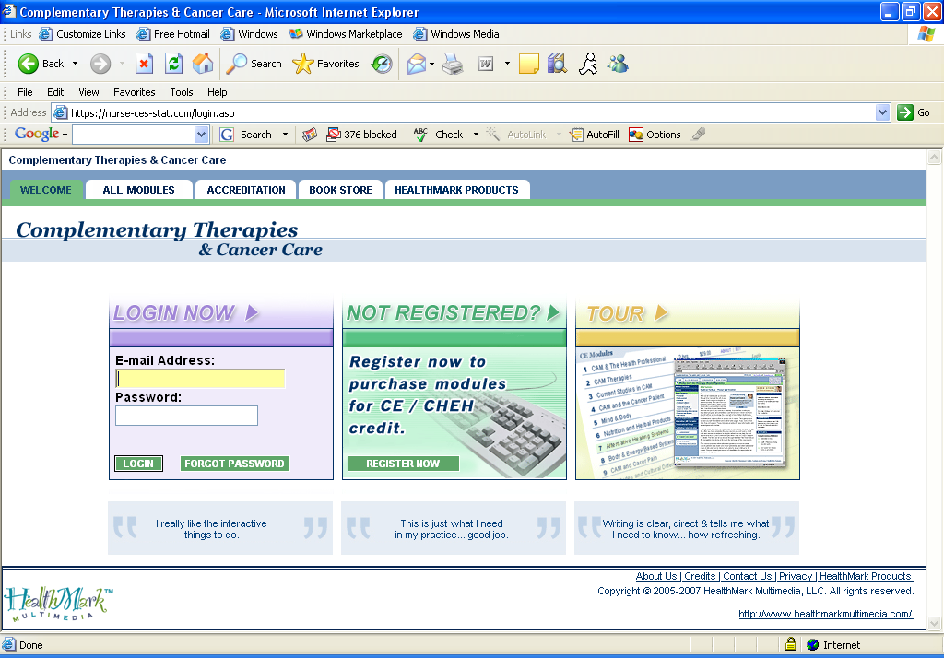The width and height of the screenshot is (944, 658).
Task: Click the FORGOT PASSWORD button
Action: (234, 464)
